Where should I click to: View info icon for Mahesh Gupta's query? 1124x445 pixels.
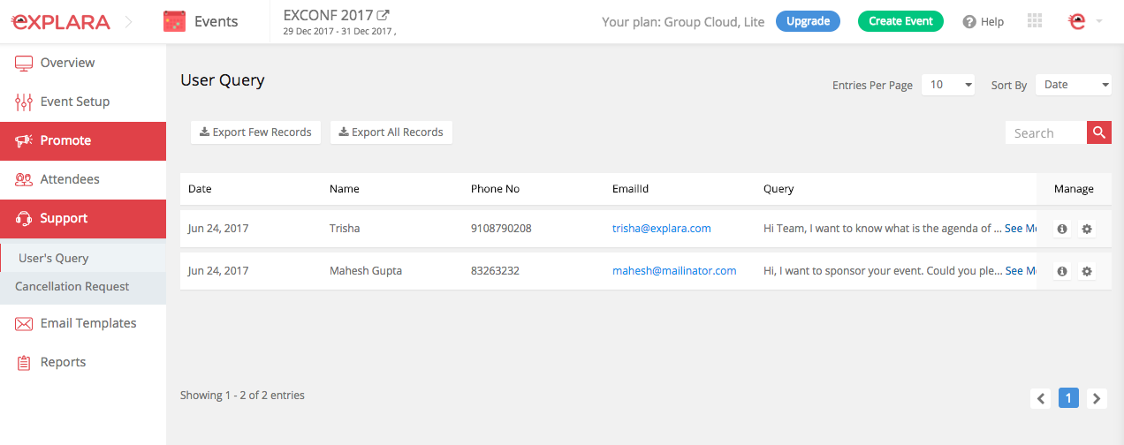point(1062,271)
